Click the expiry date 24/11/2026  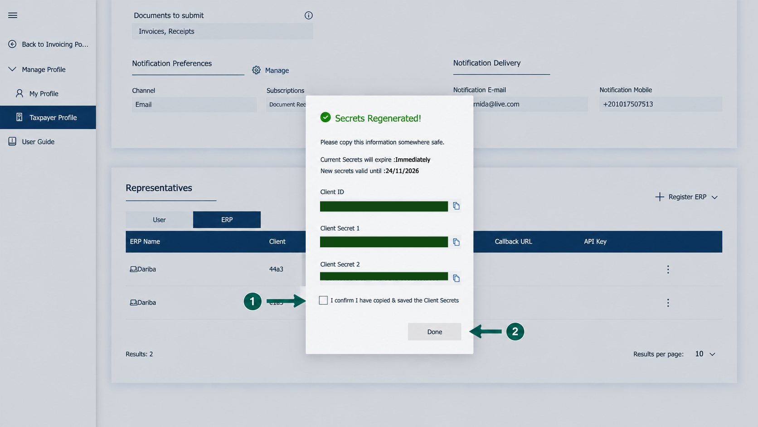[402, 171]
